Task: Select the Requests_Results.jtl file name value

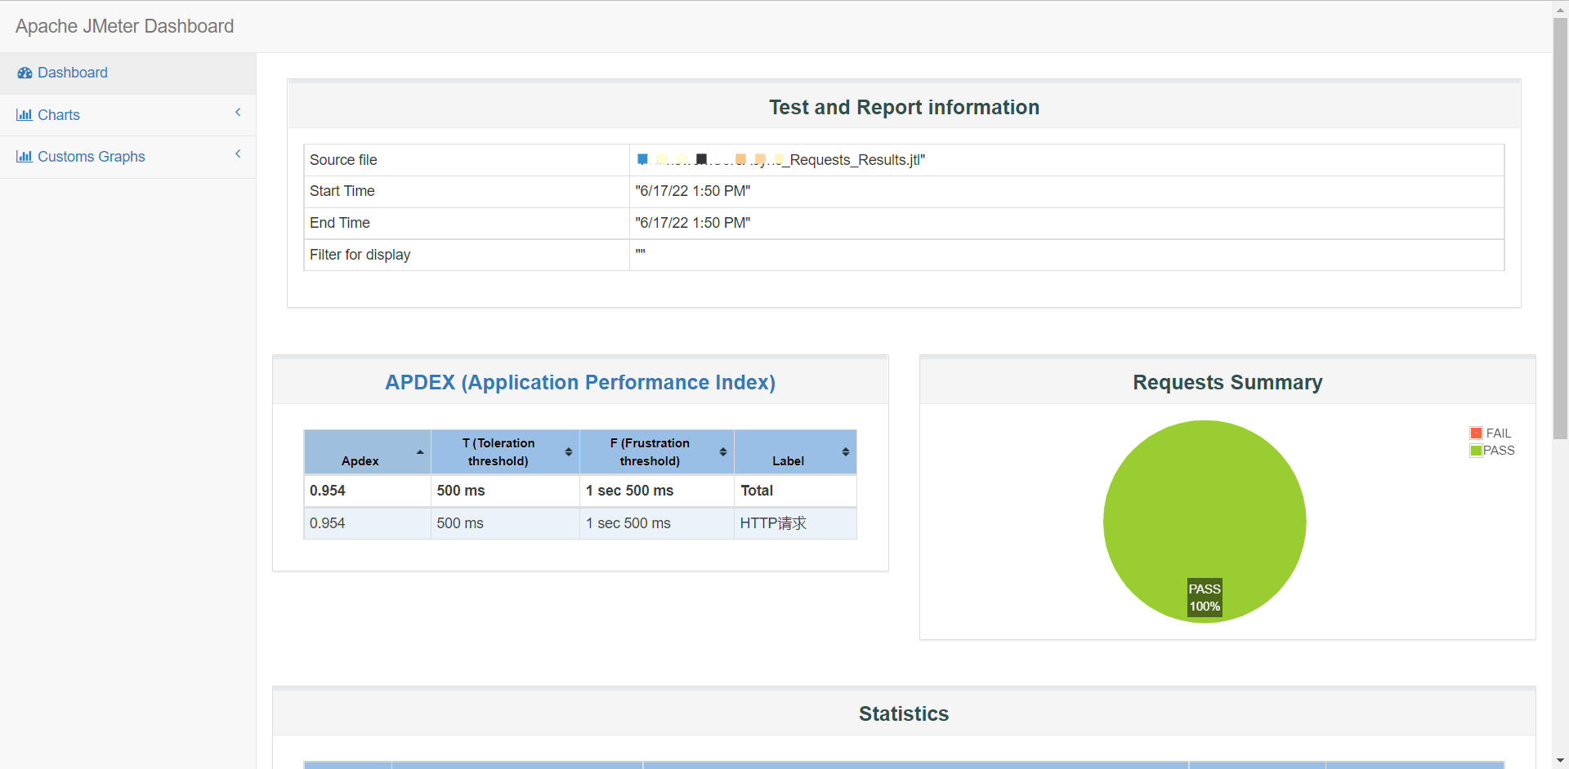Action: 780,160
